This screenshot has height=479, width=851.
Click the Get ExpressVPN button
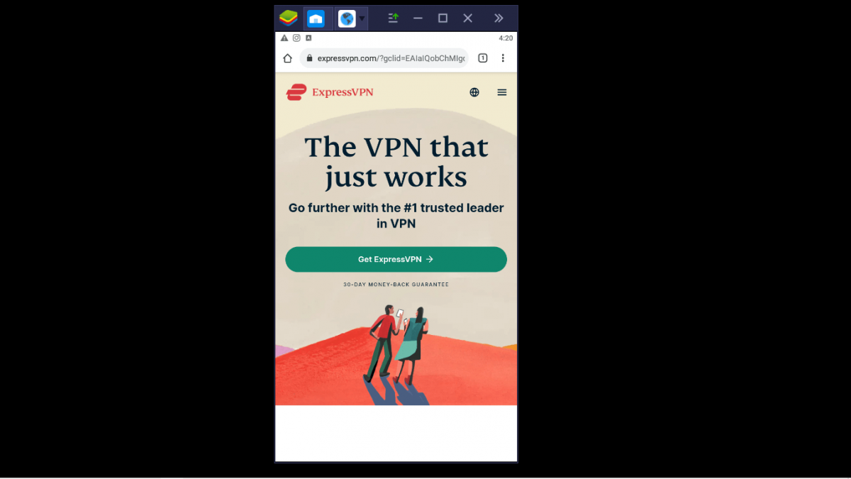click(396, 259)
